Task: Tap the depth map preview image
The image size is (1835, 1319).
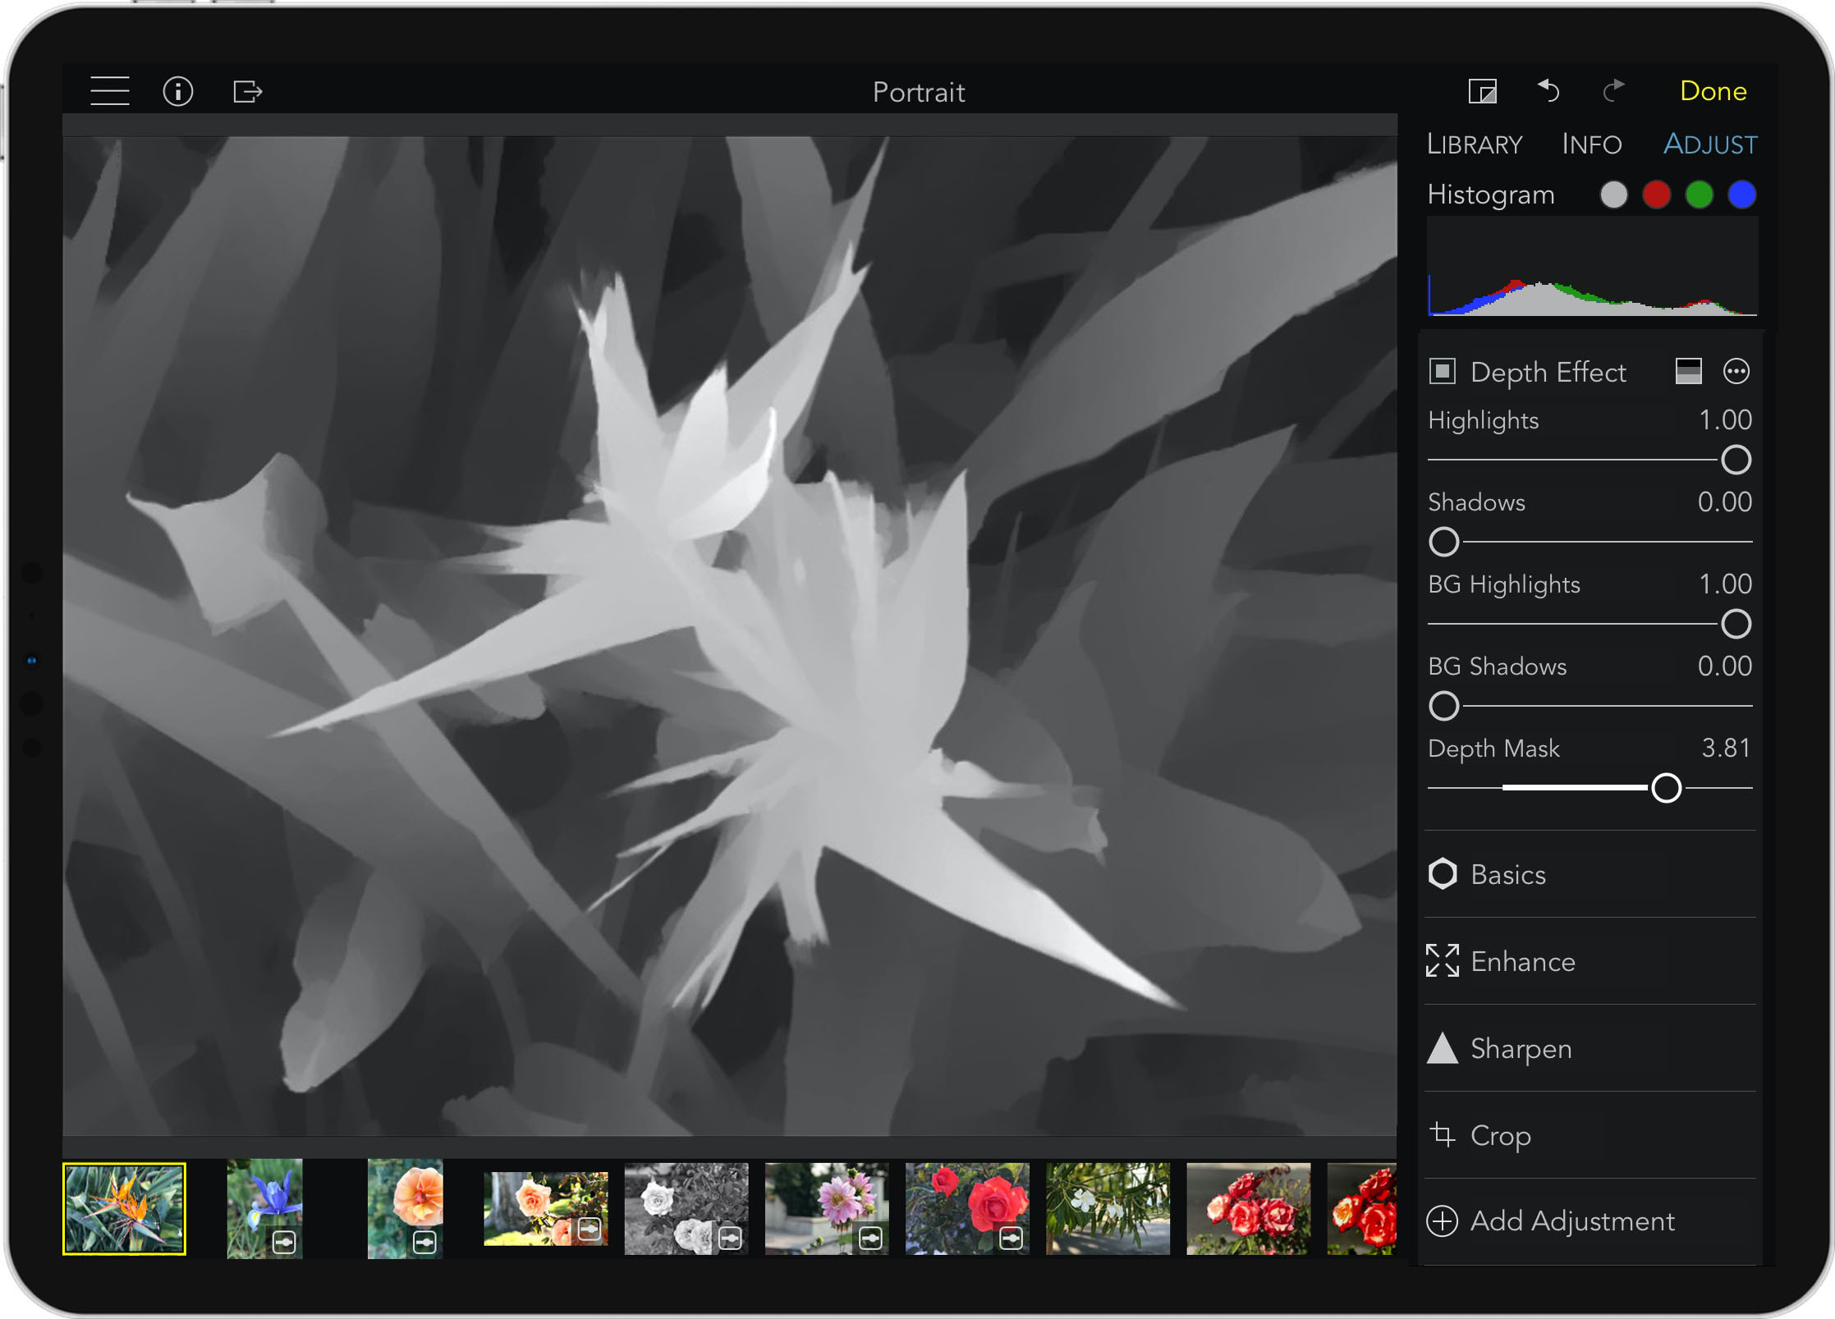Action: click(730, 636)
